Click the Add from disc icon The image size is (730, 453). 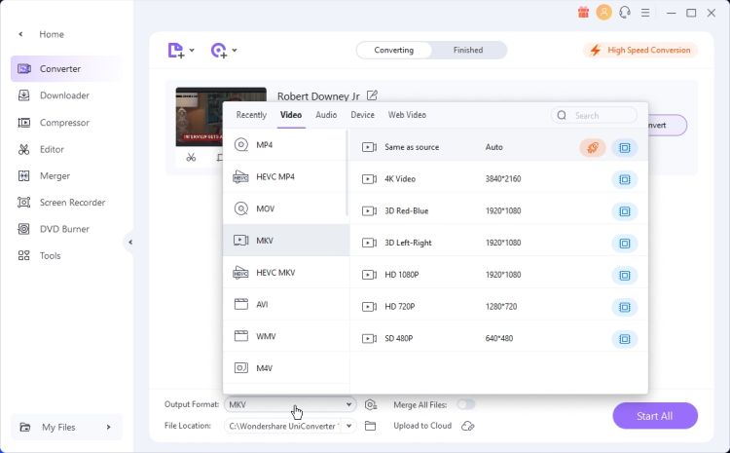(218, 51)
